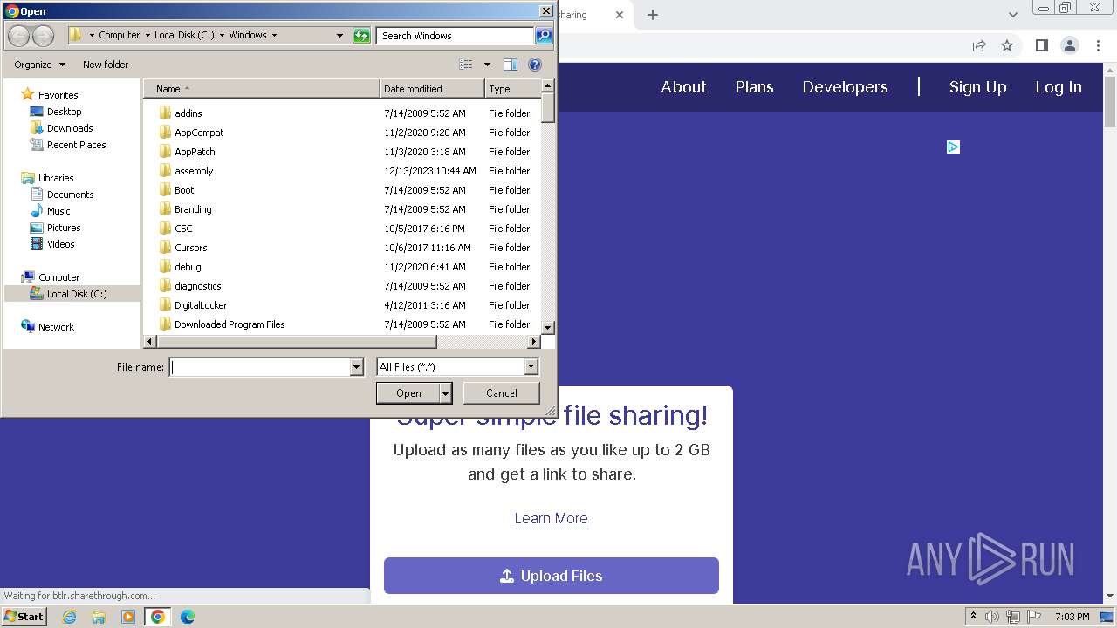This screenshot has height=628, width=1117.
Task: Sort by Type column header
Action: pos(513,89)
